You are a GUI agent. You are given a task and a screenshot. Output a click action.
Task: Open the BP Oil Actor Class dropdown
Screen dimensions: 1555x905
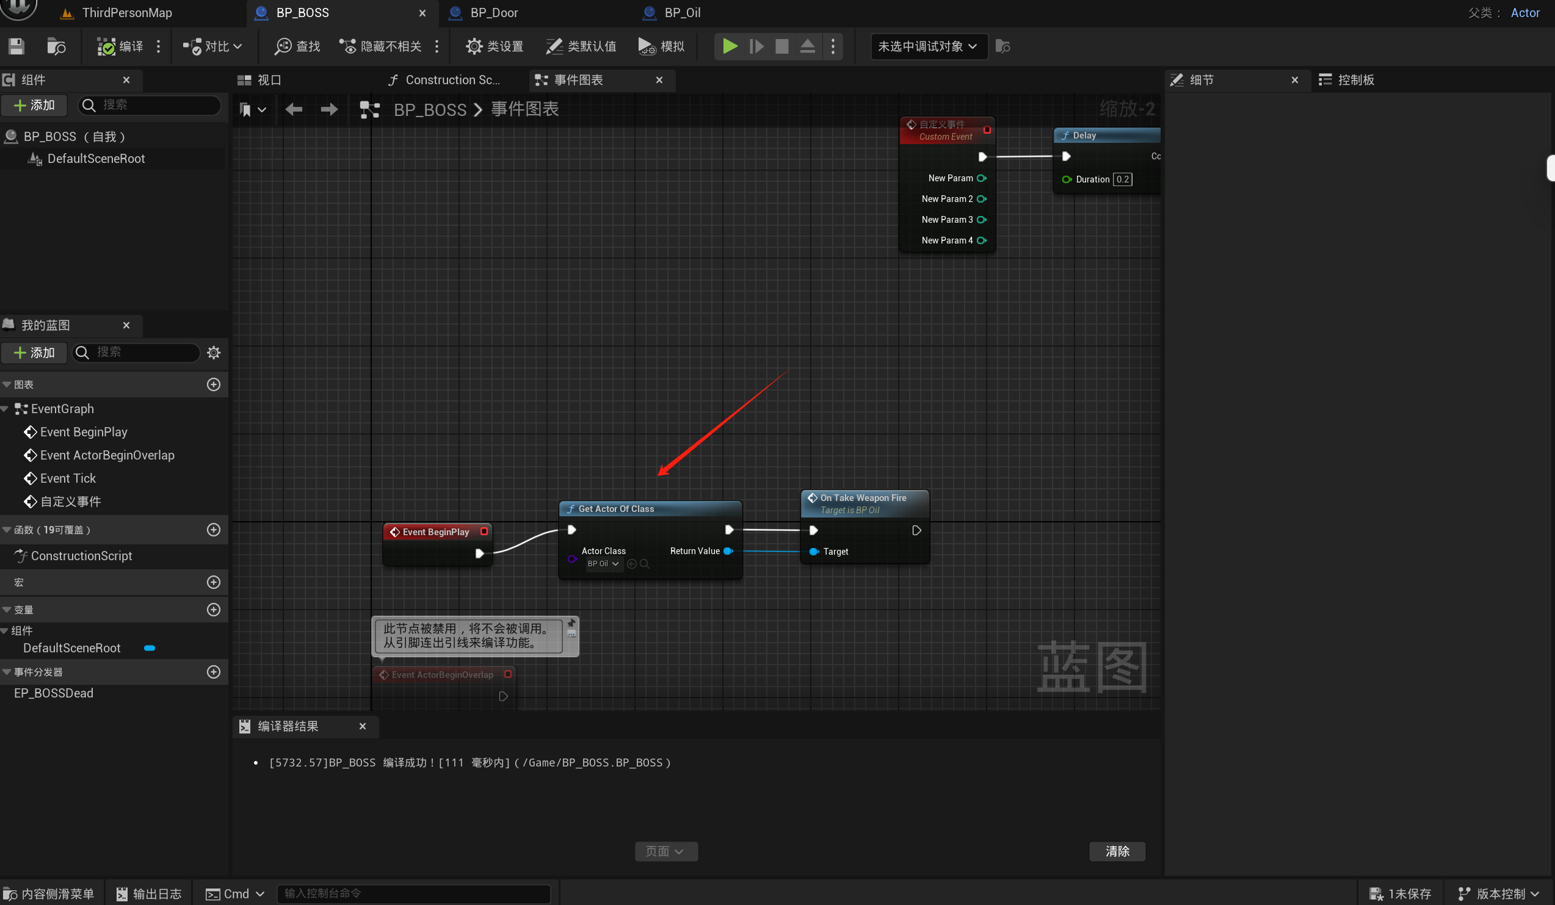click(x=603, y=564)
